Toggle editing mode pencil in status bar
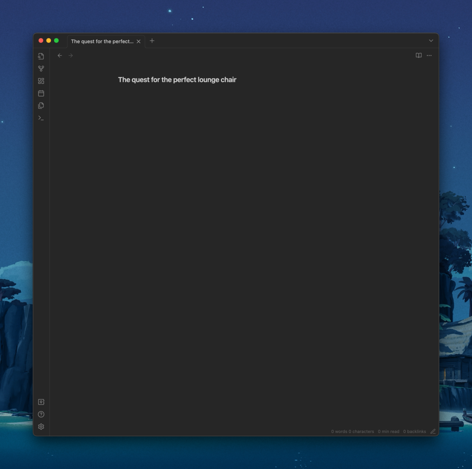 coord(433,431)
